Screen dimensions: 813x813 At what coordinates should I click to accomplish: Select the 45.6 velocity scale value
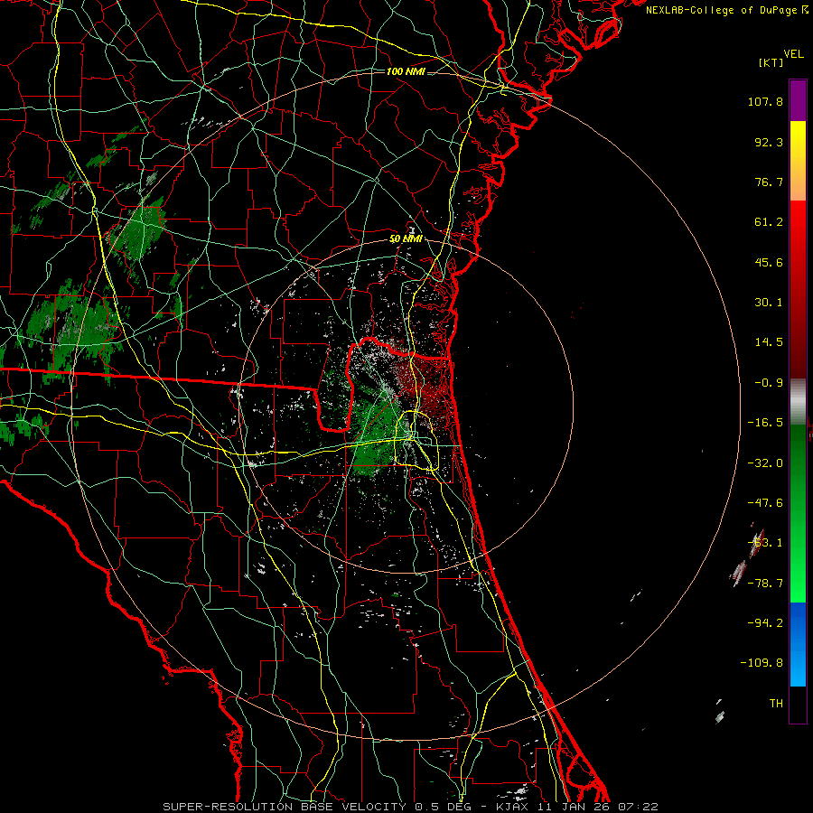coord(769,262)
